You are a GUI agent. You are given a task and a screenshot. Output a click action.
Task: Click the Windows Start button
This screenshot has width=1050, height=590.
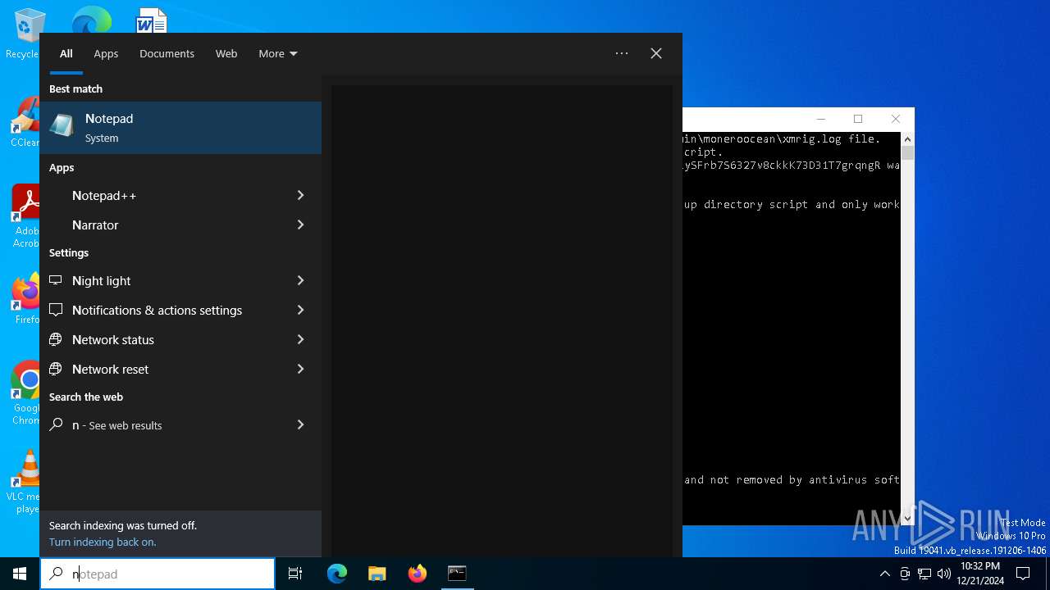pos(20,574)
